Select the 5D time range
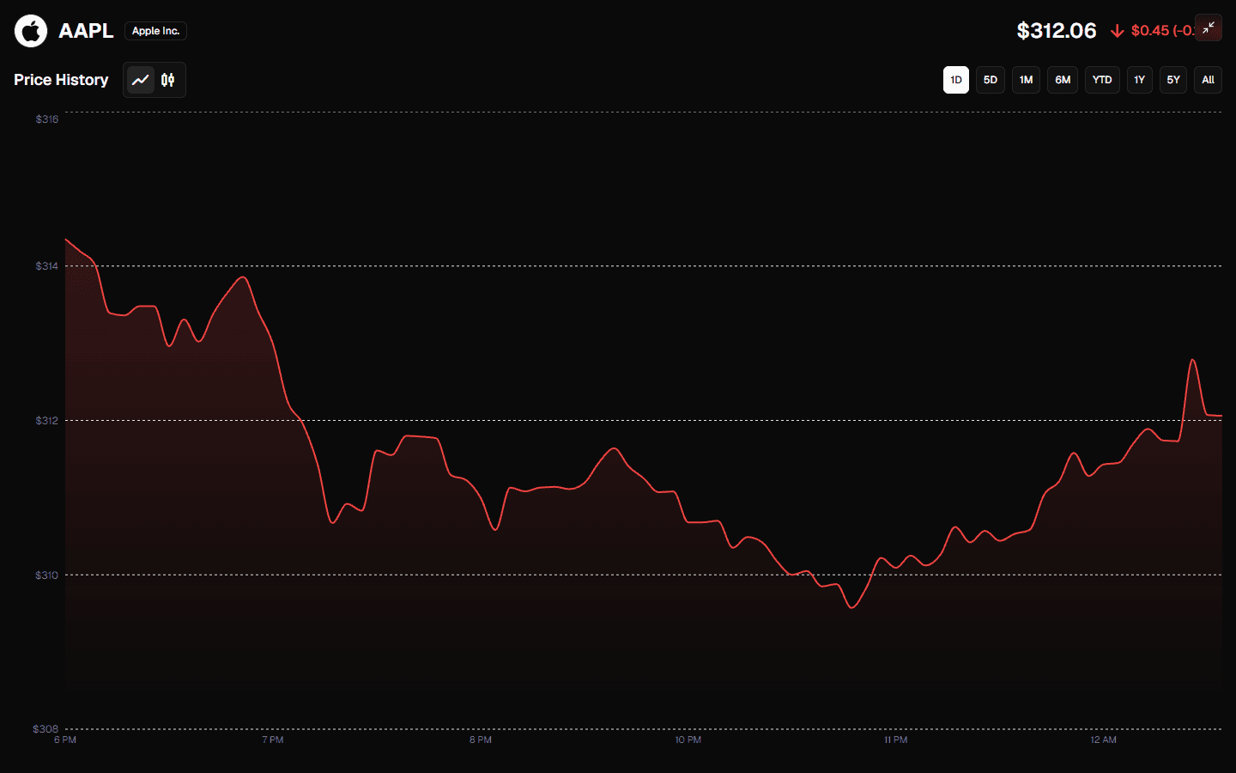 point(991,80)
